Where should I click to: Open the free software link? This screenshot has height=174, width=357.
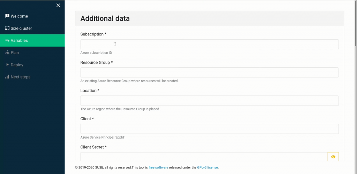click(x=158, y=167)
